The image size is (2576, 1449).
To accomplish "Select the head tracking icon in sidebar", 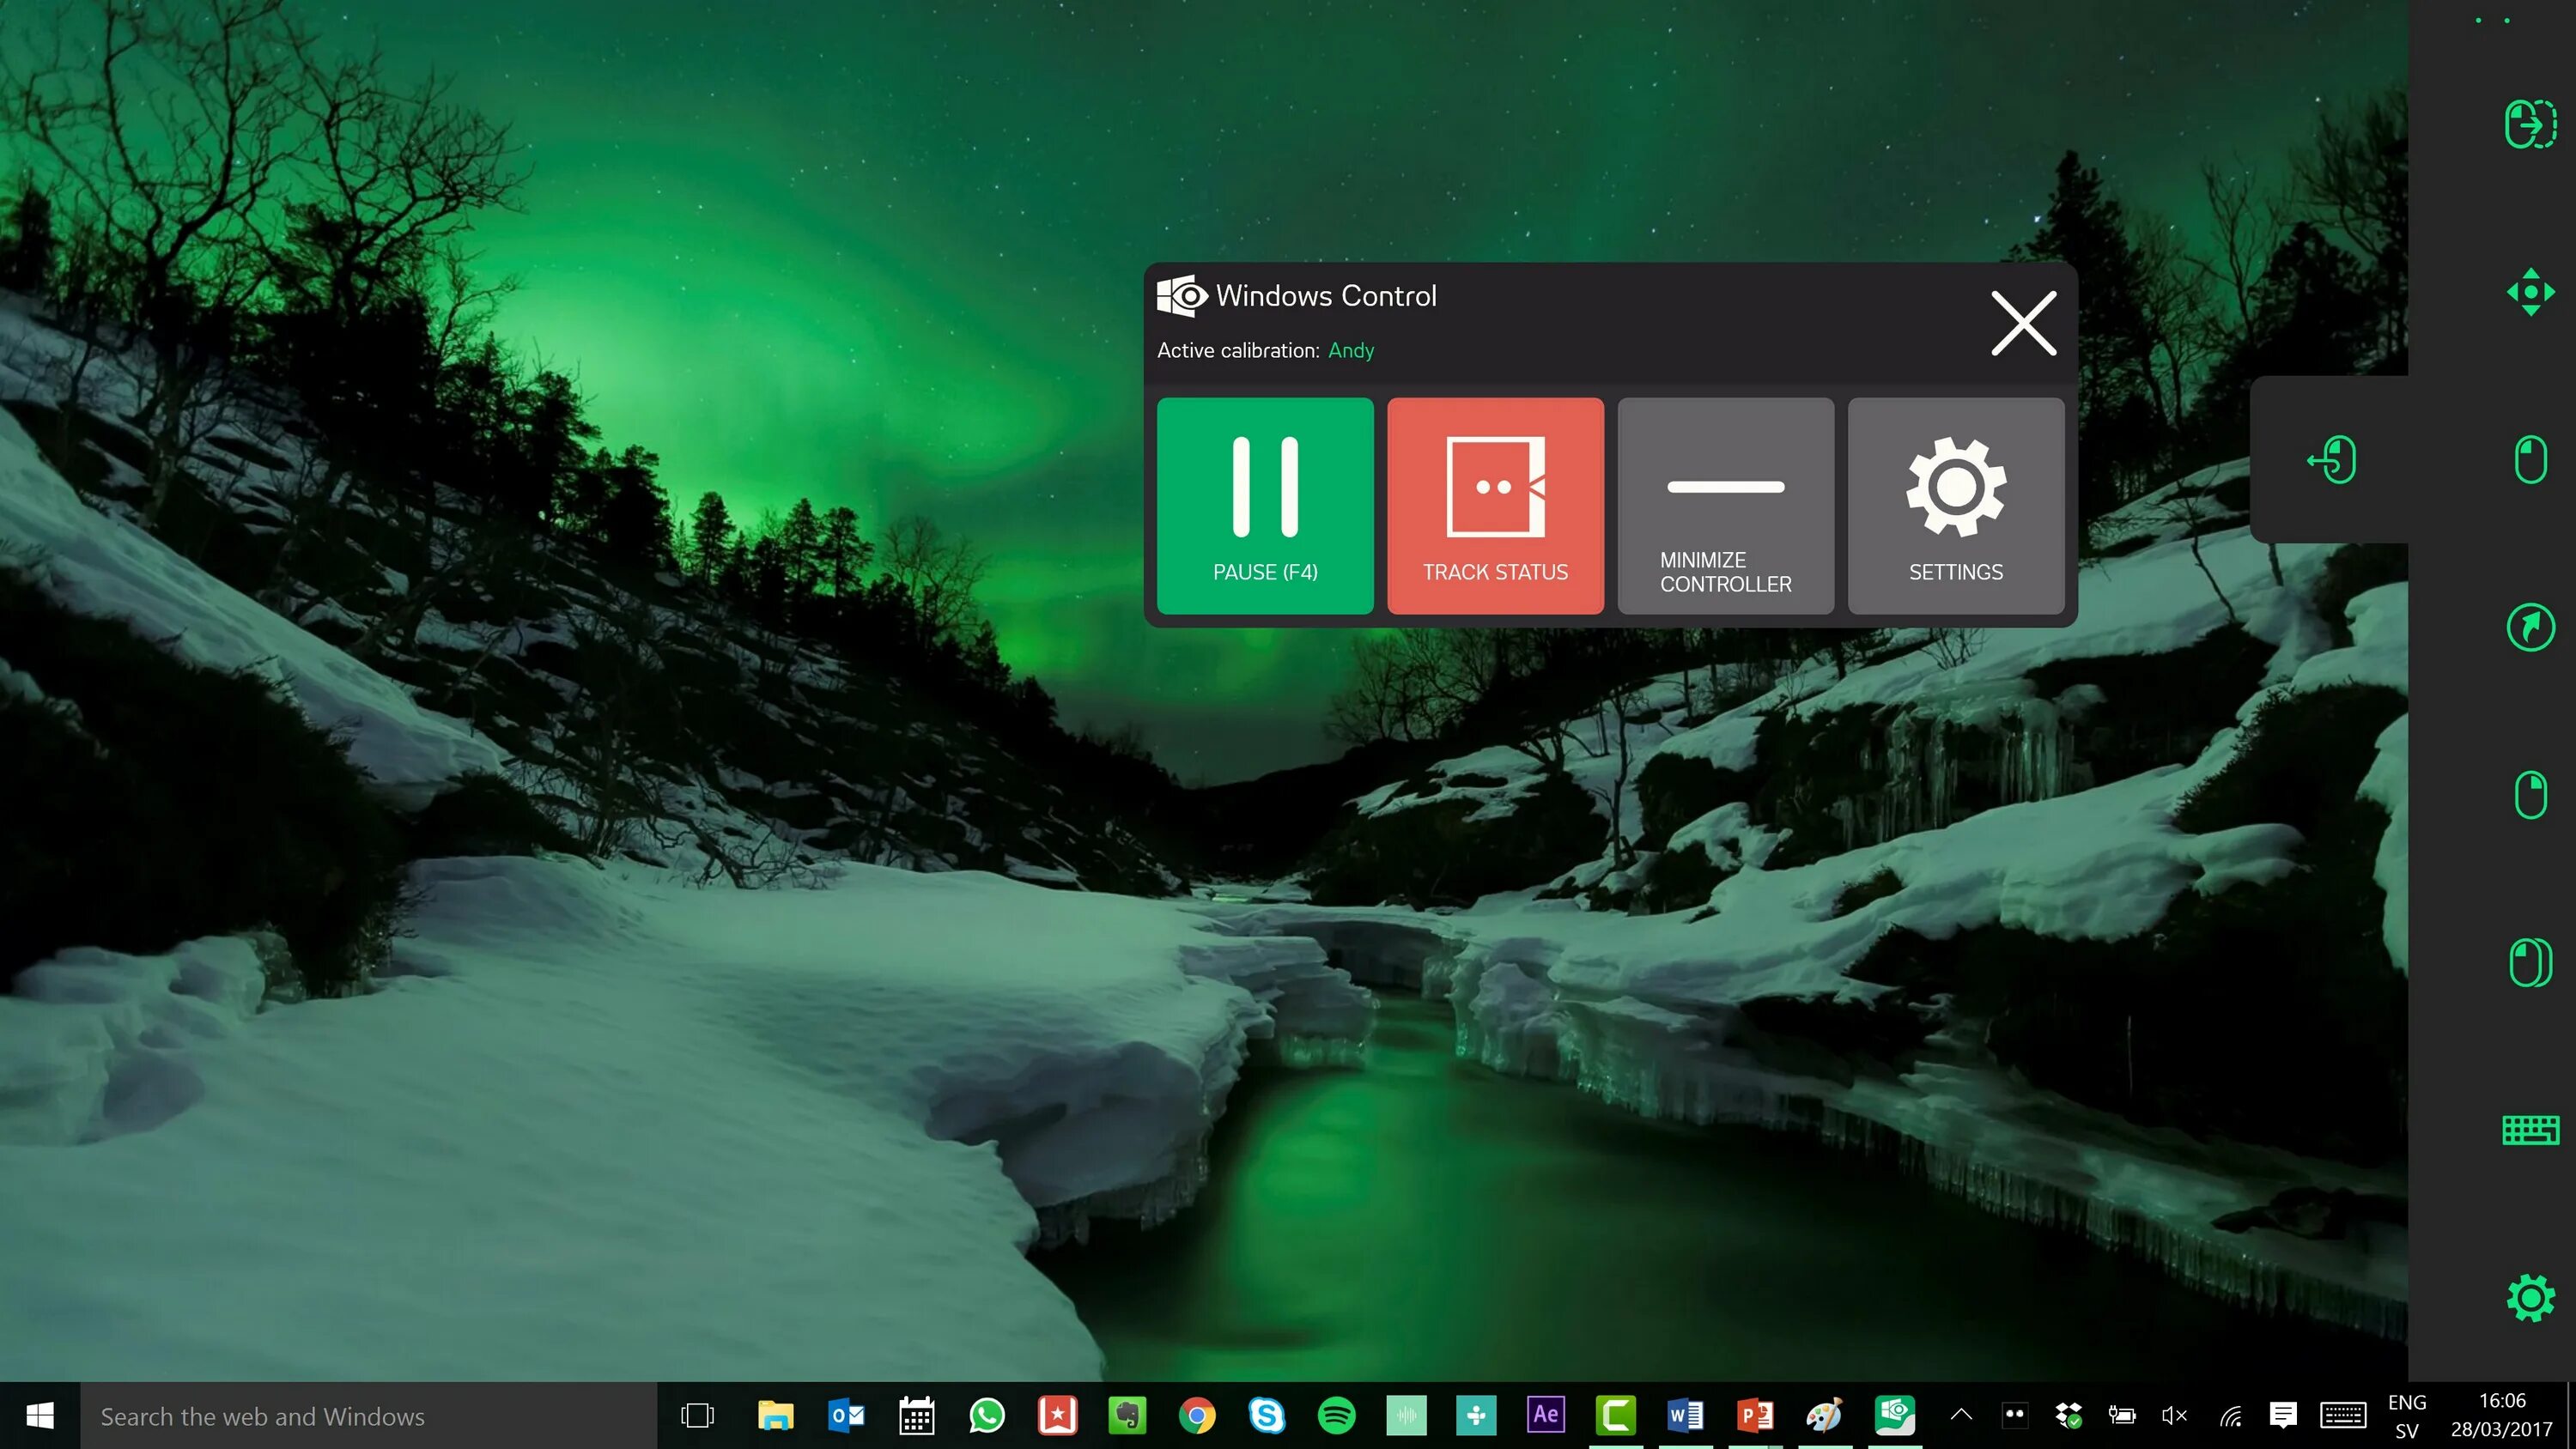I will coord(2530,292).
